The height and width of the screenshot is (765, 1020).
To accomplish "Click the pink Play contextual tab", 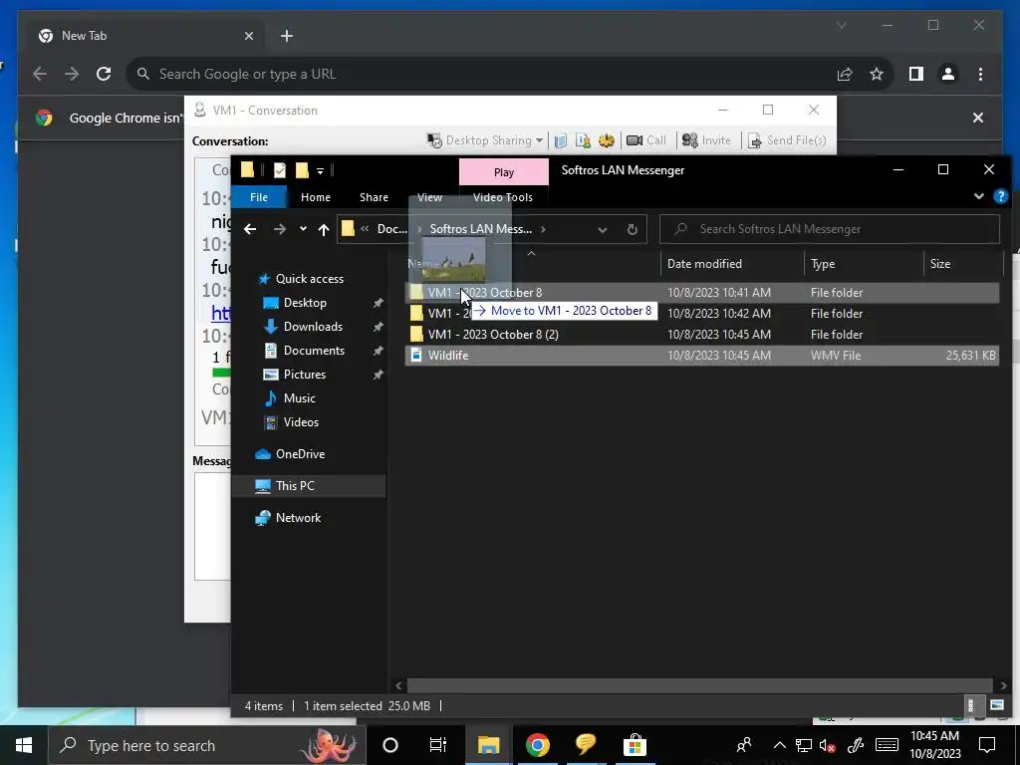I will 503,172.
